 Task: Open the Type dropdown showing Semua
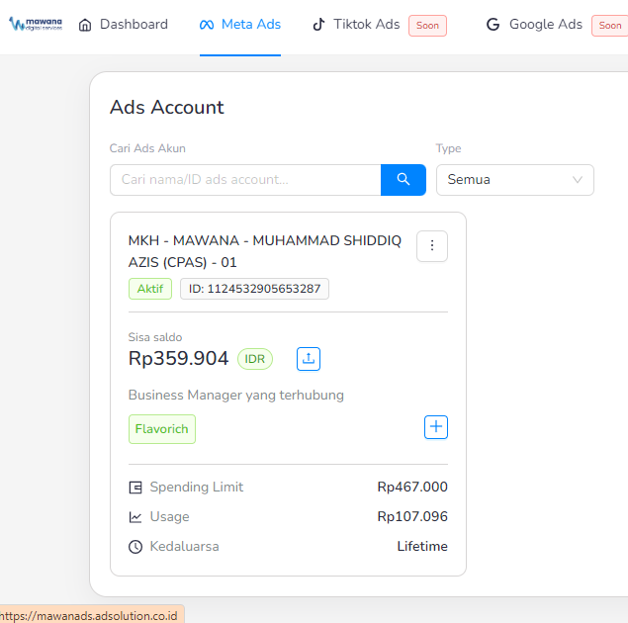515,180
